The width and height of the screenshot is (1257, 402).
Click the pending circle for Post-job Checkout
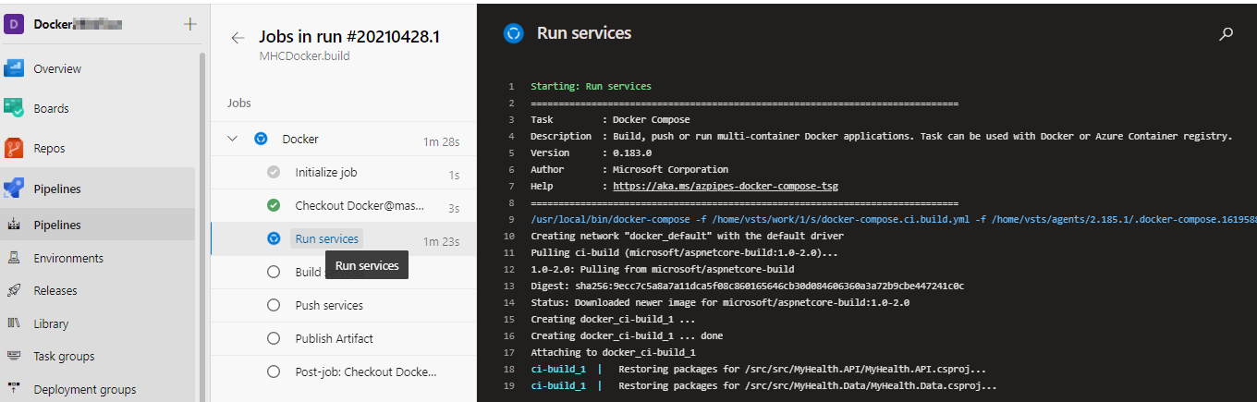[274, 372]
